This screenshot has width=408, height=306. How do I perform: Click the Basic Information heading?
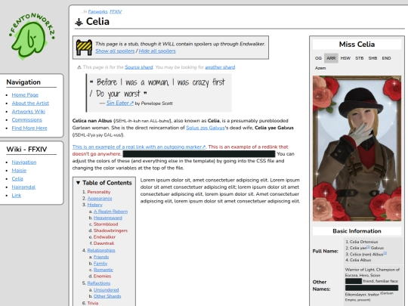pyautogui.click(x=357, y=231)
